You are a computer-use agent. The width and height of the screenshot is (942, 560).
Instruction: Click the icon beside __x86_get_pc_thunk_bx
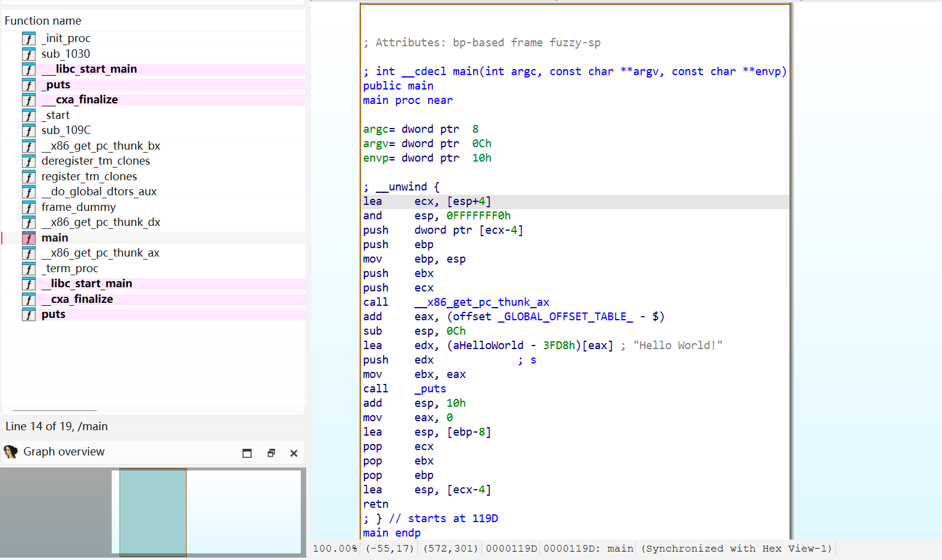[29, 146]
